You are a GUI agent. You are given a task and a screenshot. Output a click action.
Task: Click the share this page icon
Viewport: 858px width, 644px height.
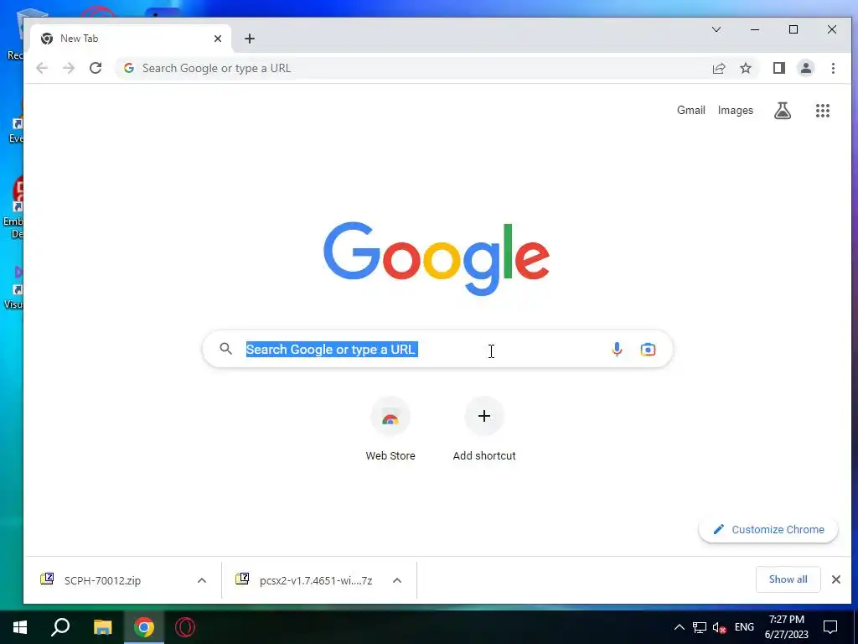point(719,68)
